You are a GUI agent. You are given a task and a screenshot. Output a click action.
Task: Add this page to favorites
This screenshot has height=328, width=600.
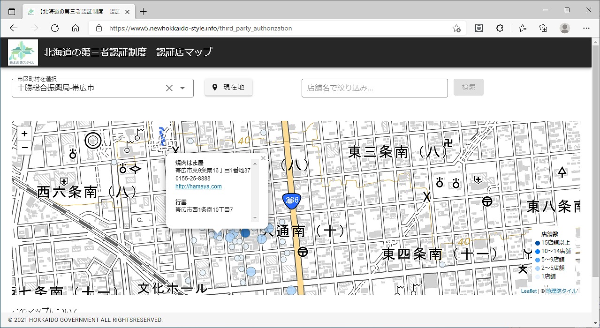[x=456, y=28]
